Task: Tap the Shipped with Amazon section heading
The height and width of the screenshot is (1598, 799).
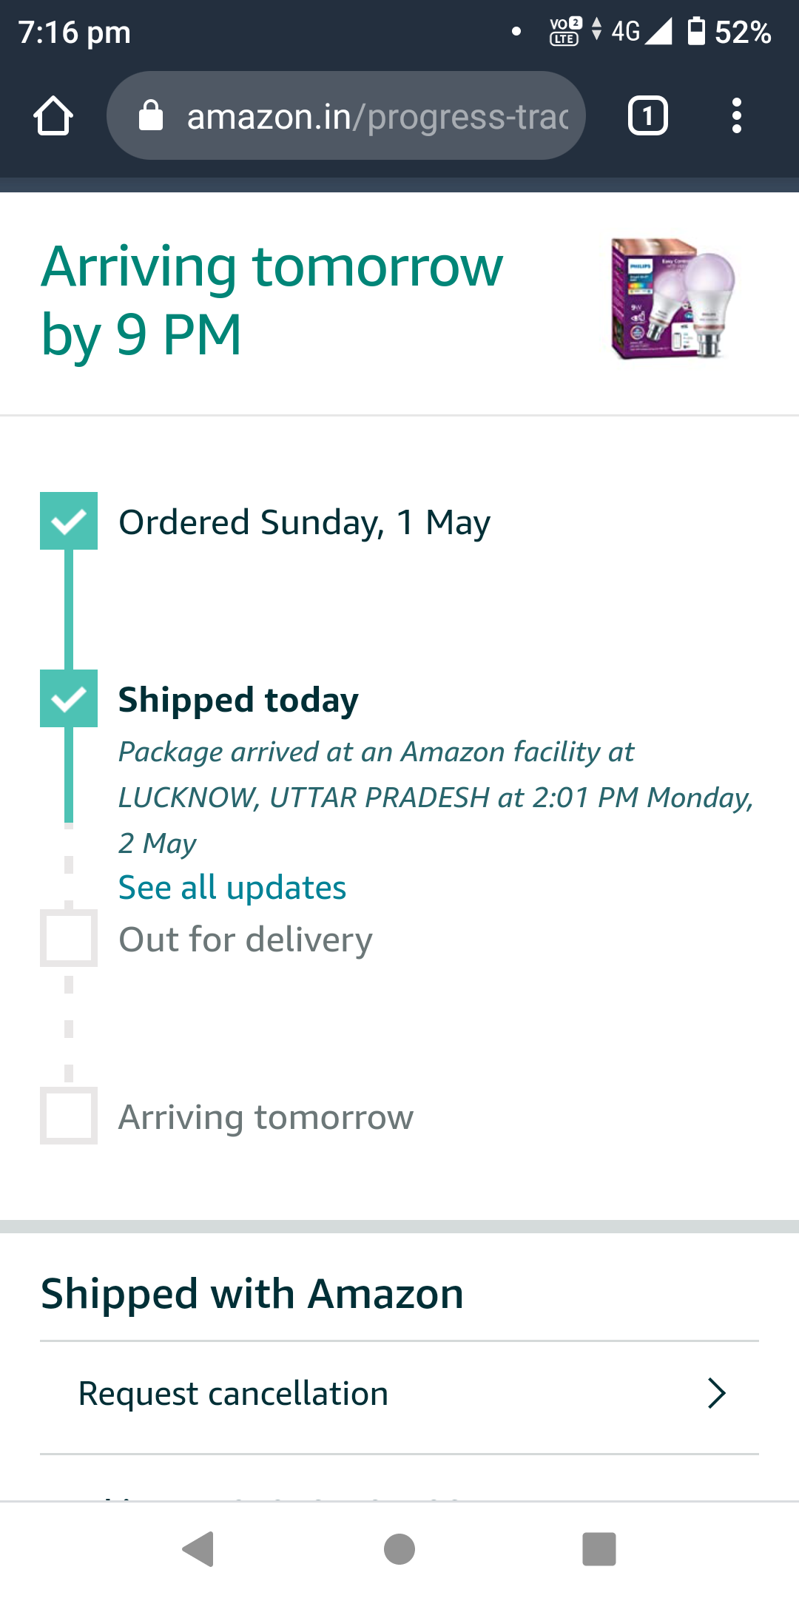Action: pos(252,1294)
